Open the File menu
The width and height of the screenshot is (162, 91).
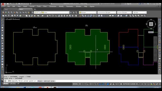8,6
